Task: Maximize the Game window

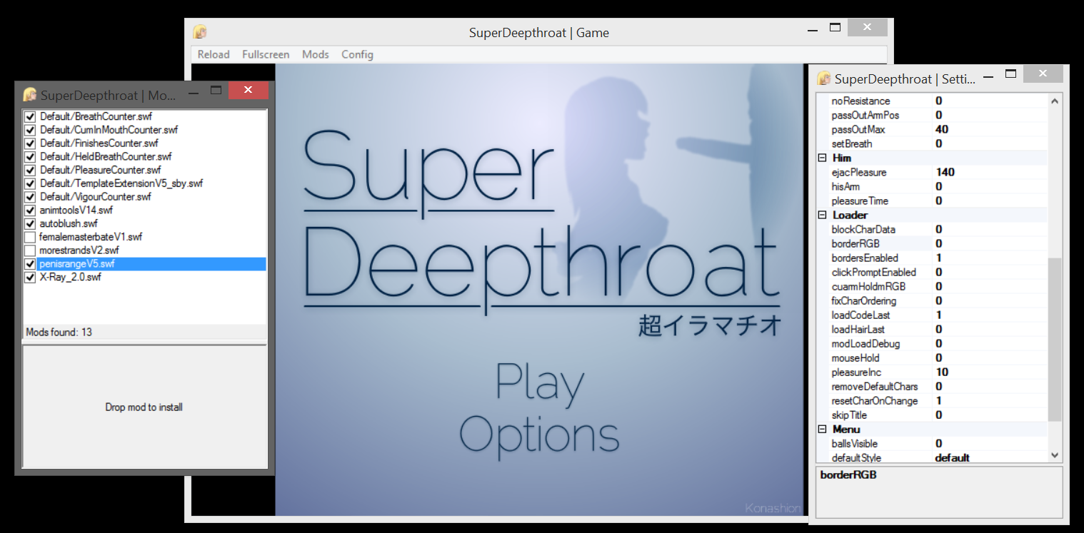Action: coord(835,28)
